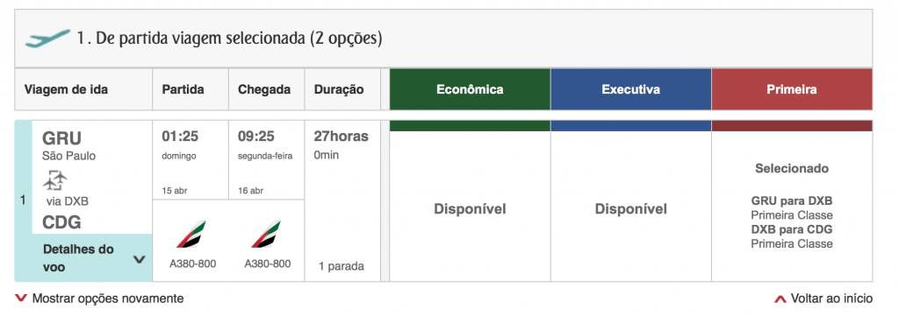Select the Primeira column header
Image resolution: width=899 pixels, height=316 pixels.
click(792, 89)
